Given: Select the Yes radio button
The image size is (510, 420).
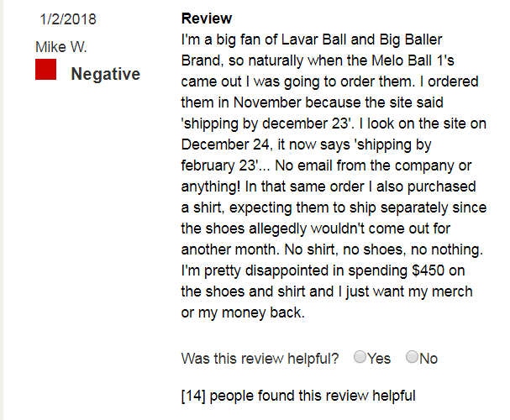Looking at the screenshot, I should (360, 357).
